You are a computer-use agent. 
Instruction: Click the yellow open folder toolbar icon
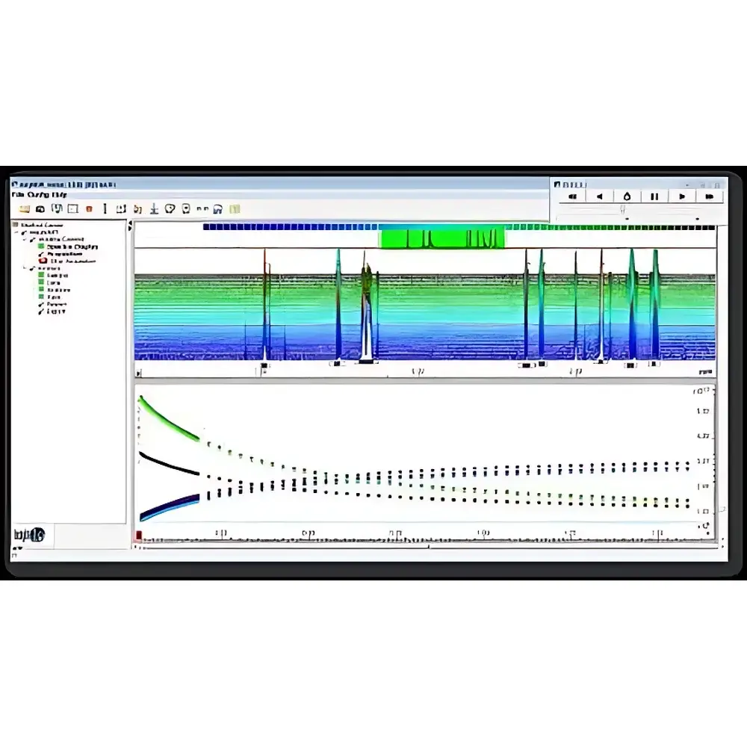24,209
